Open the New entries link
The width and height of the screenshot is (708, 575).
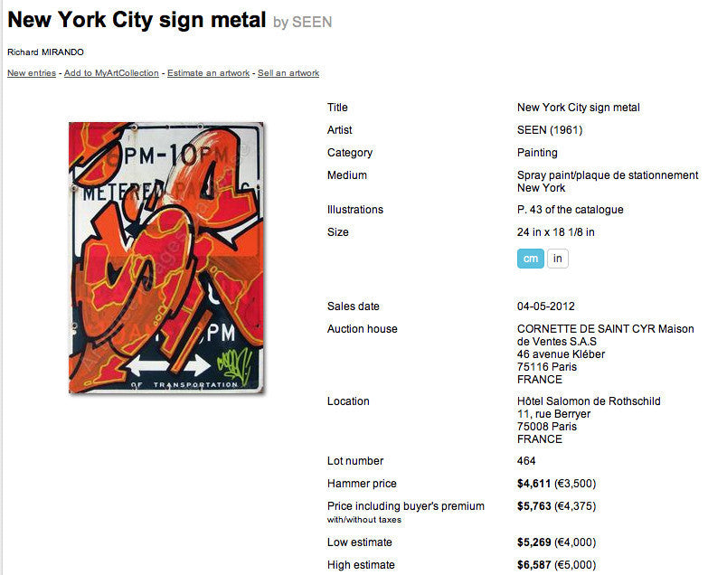click(x=32, y=73)
